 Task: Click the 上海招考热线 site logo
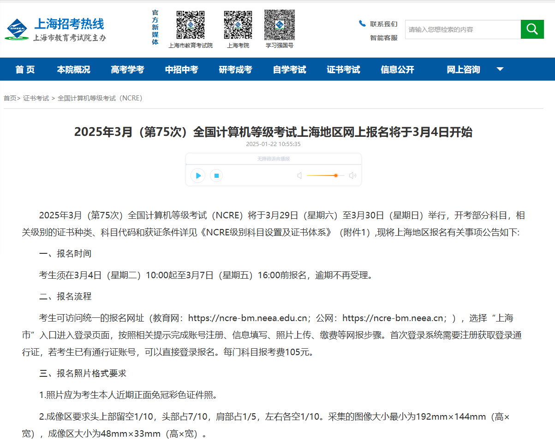point(56,30)
